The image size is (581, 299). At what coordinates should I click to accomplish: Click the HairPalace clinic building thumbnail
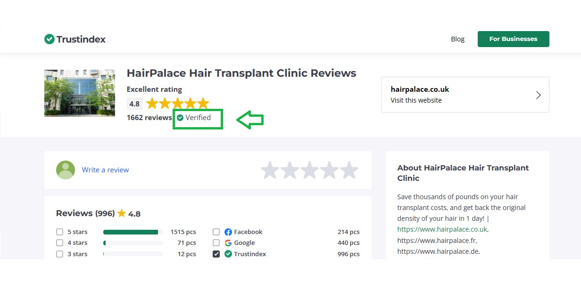[x=80, y=93]
